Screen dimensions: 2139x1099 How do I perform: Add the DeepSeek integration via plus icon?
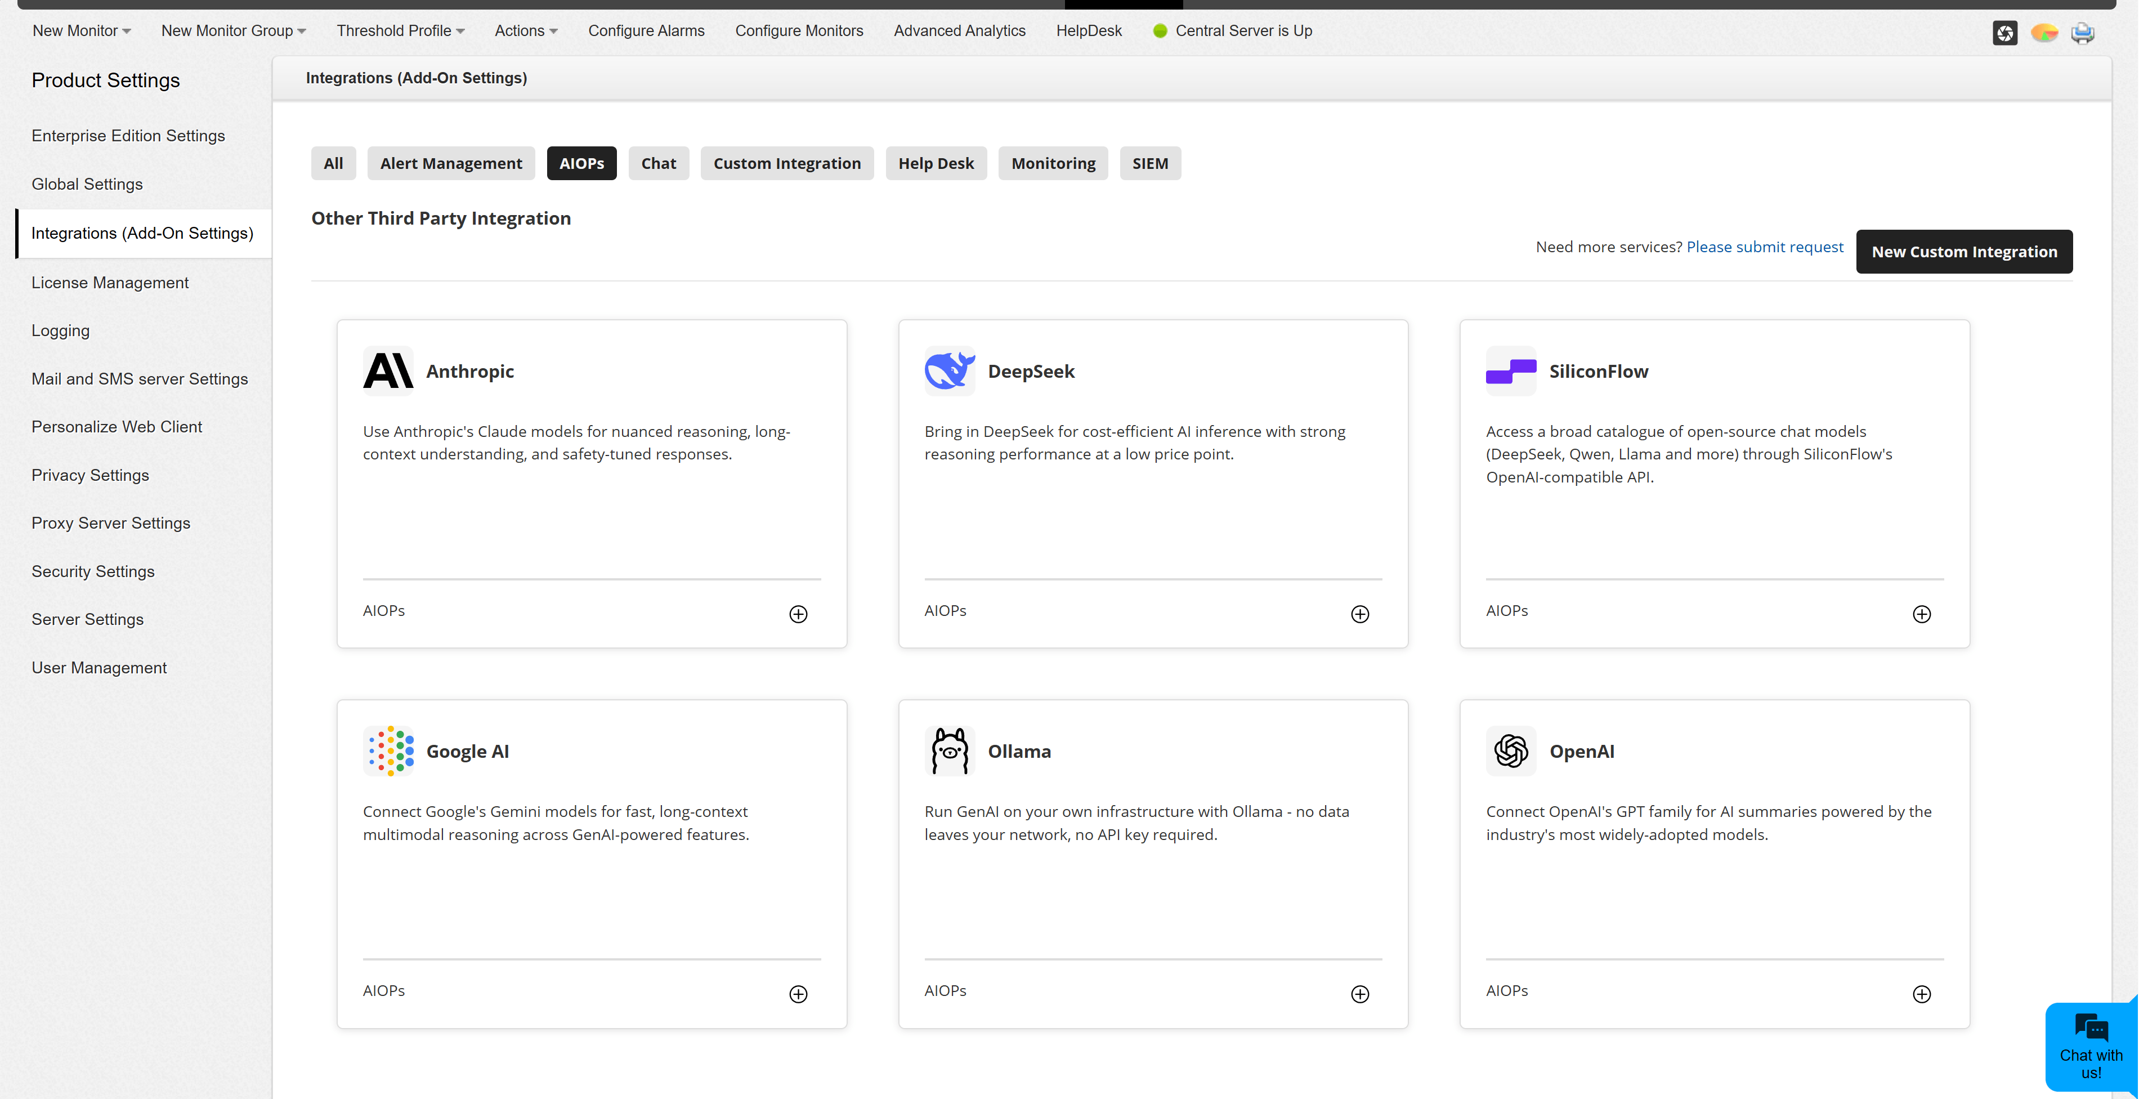point(1359,614)
